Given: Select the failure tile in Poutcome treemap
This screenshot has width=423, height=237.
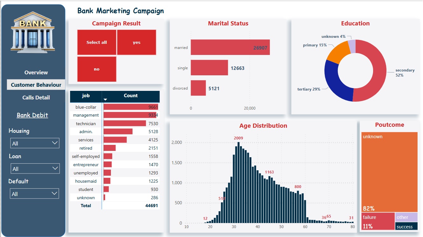Looking at the screenshot, I should click(x=378, y=221).
